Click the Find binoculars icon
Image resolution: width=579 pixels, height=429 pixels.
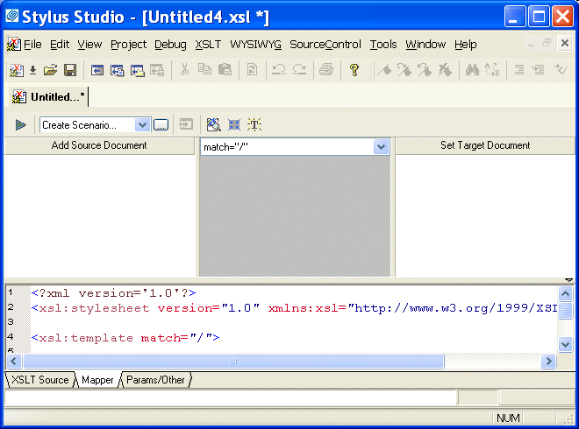coord(472,70)
